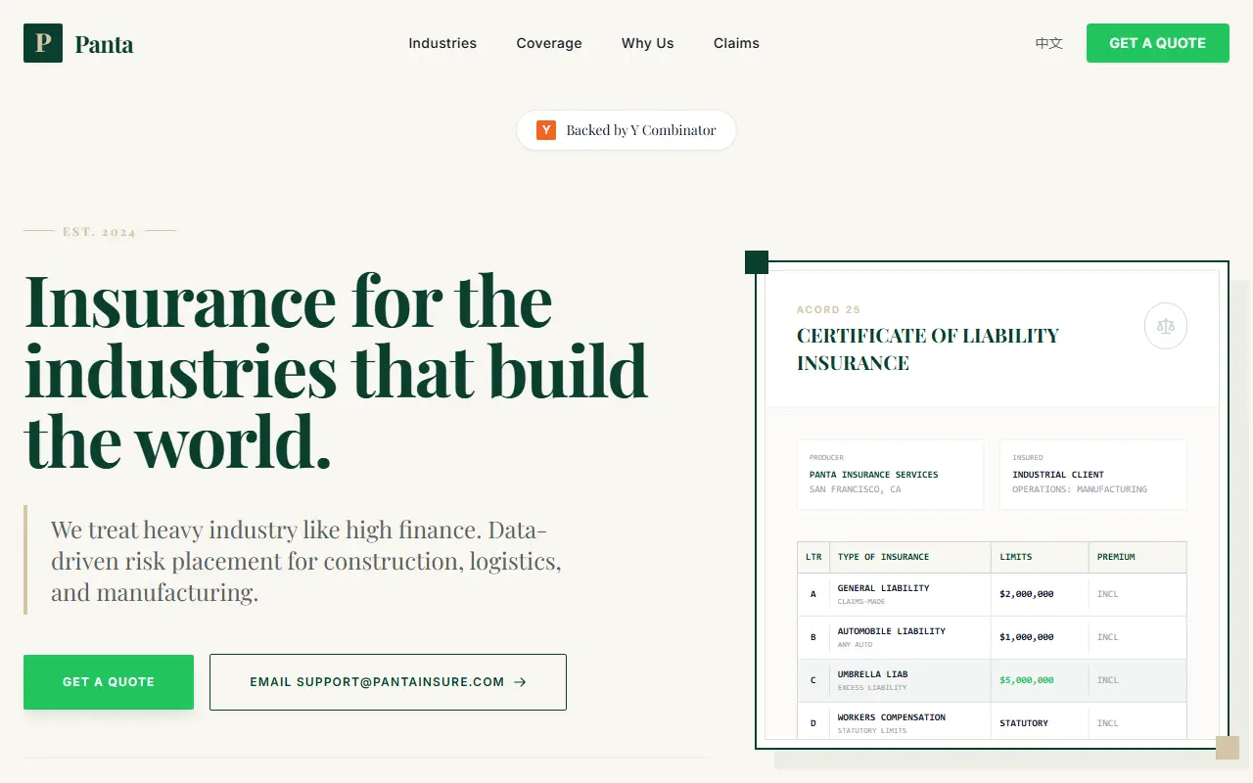
Task: Click the header GET A QUOTE button
Action: click(1158, 43)
